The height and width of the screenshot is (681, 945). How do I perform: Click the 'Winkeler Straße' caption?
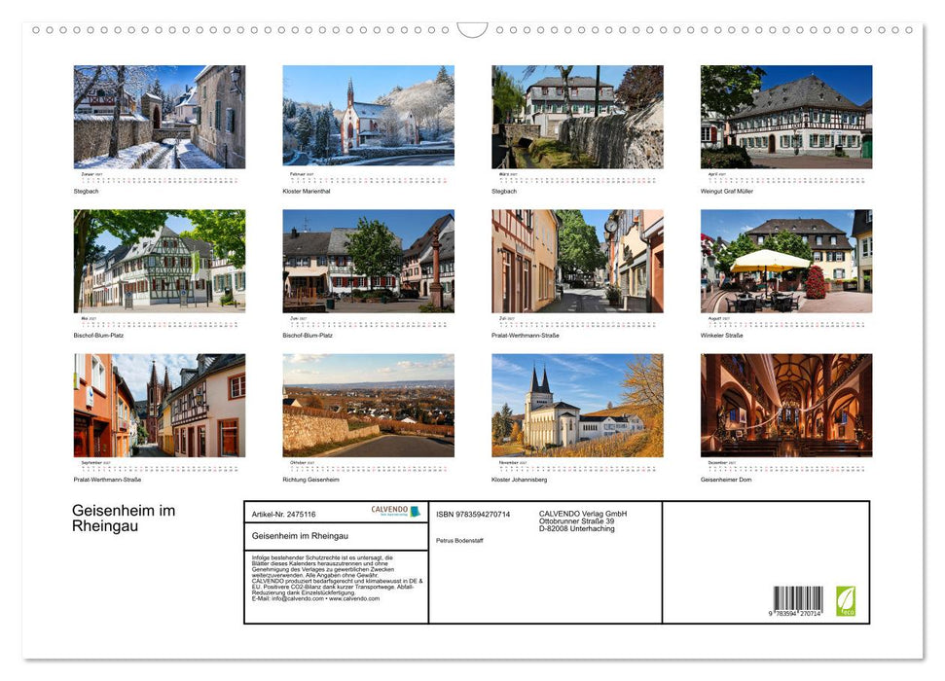point(721,335)
